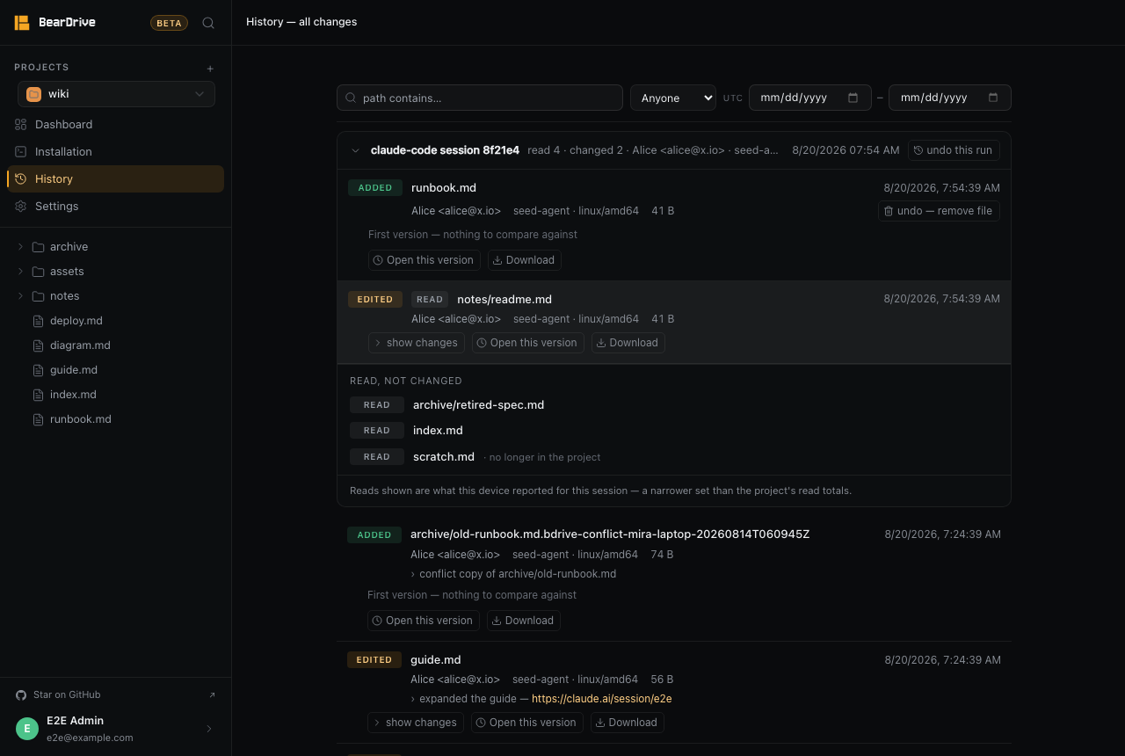Expand the assets folder
This screenshot has height=756, width=1125.
point(20,272)
